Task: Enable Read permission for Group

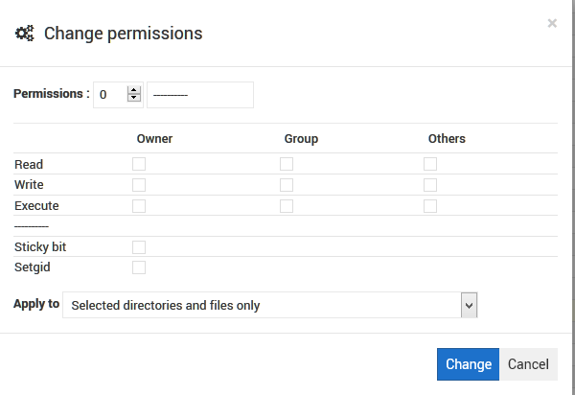Action: pos(287,164)
